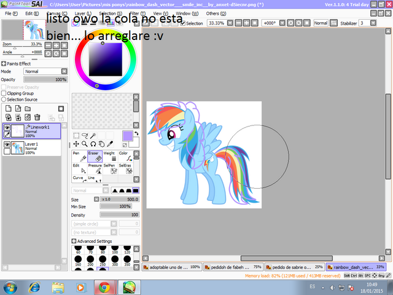This screenshot has height=295, width=393.
Task: Select the Color linework tool
Action: (125, 156)
